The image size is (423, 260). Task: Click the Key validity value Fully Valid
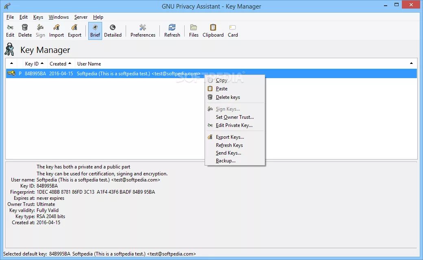pos(48,210)
